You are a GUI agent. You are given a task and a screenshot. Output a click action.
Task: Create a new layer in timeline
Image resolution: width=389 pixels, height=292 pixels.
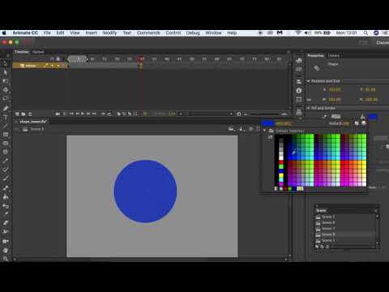(17, 114)
